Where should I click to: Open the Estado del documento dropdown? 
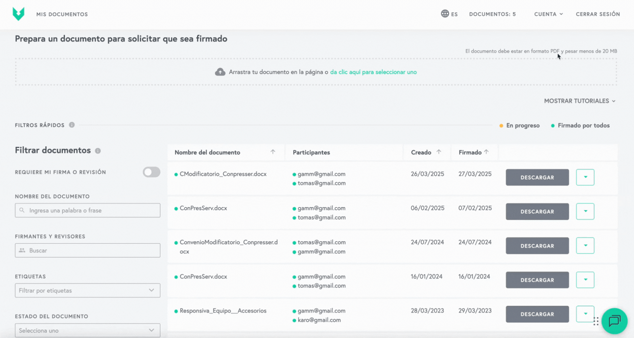click(x=87, y=330)
